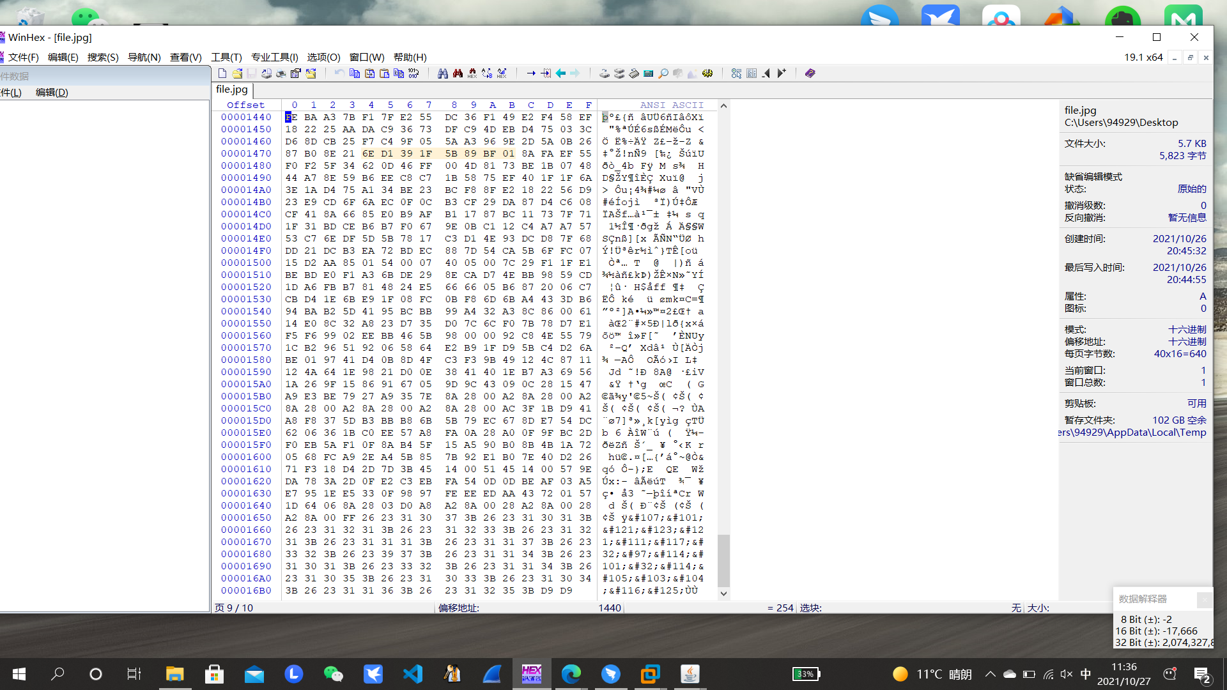Click the hex view scroll-up arrow
The width and height of the screenshot is (1227, 690).
coord(723,105)
